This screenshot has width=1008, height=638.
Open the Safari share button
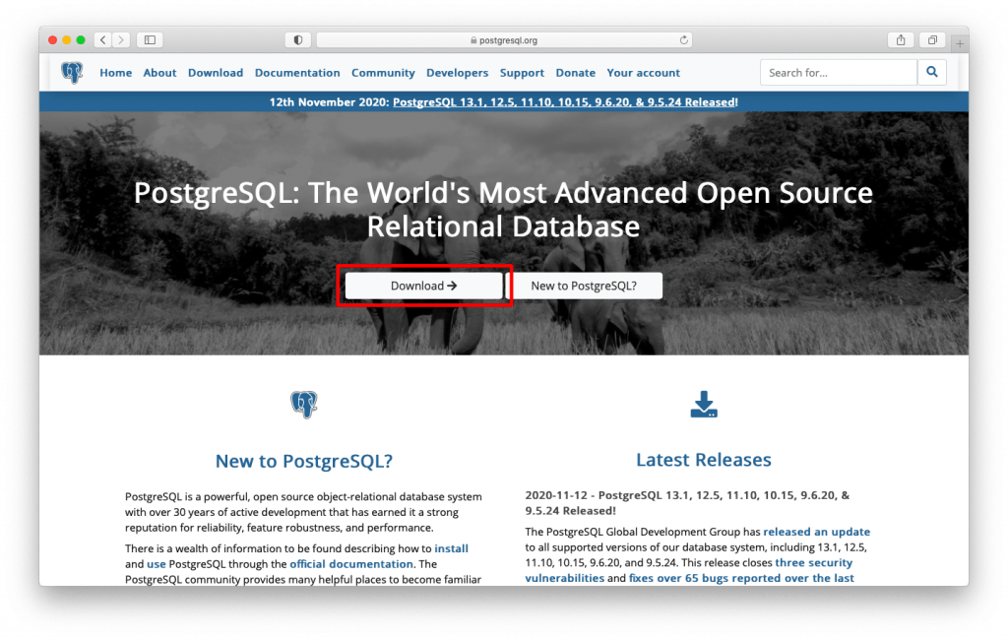(901, 39)
